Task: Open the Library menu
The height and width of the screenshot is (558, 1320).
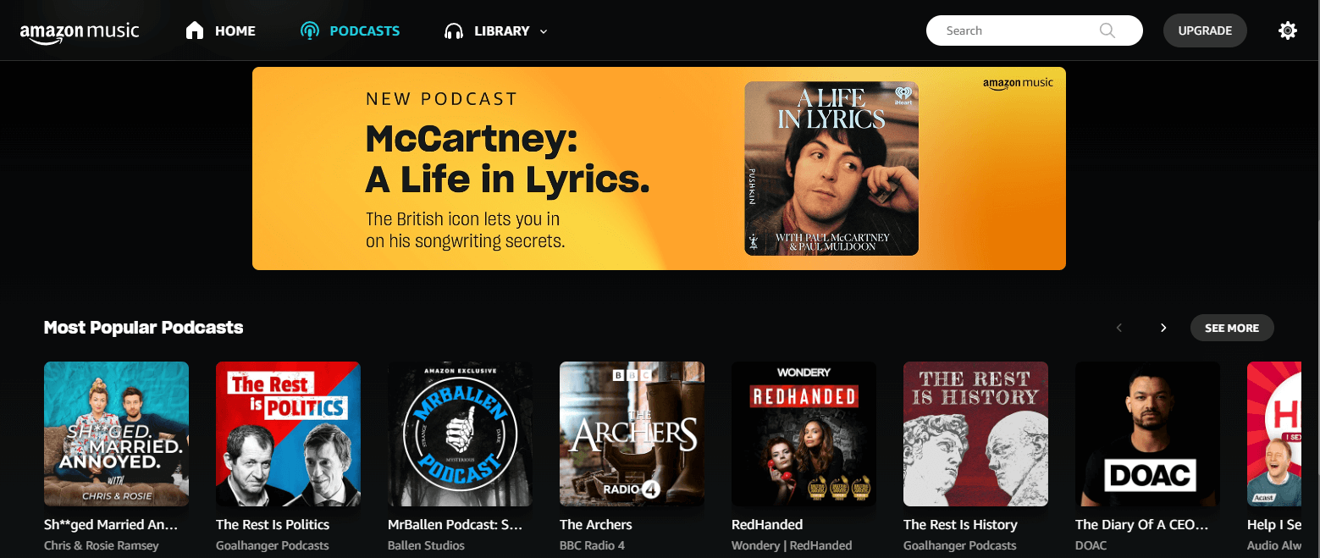Action: coord(496,30)
